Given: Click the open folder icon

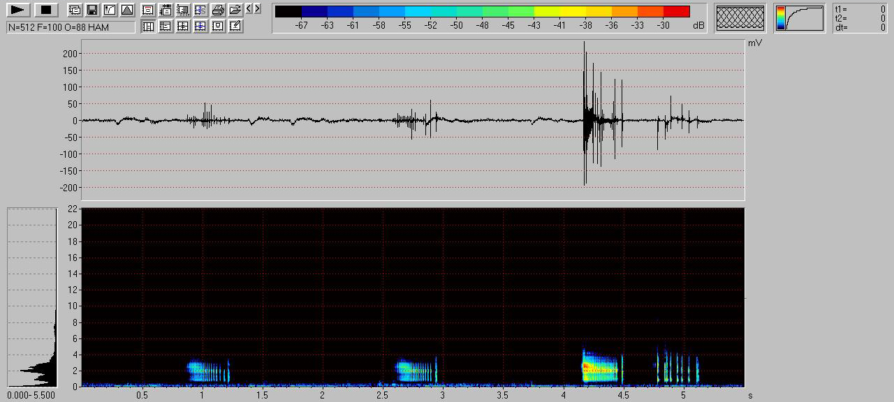Looking at the screenshot, I should (x=235, y=10).
